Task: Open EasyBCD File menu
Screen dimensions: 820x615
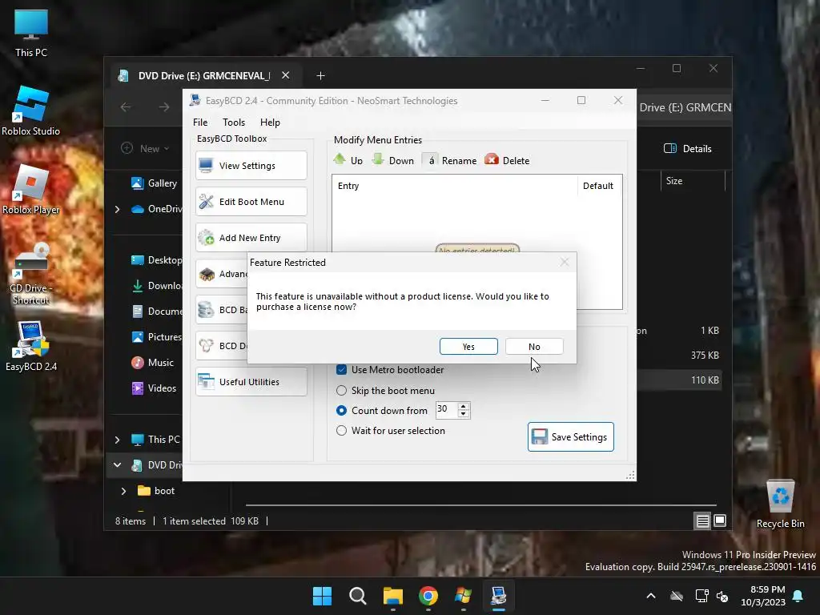Action: point(200,123)
